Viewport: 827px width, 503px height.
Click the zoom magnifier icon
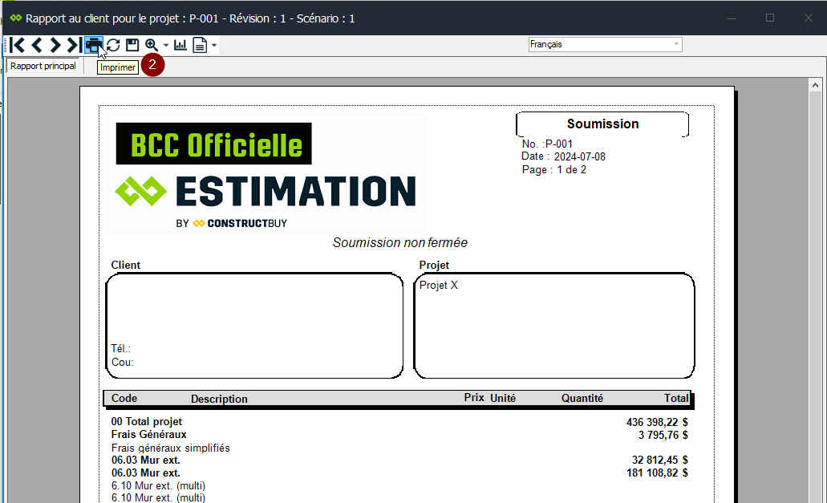(151, 45)
